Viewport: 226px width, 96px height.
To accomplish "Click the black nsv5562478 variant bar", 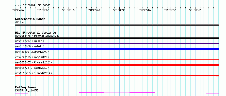I will point(117,38).
